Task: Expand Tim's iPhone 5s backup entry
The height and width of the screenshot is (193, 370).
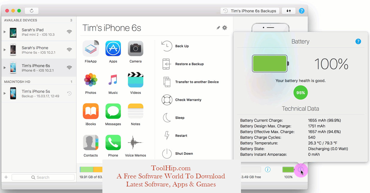Action: pyautogui.click(x=4, y=93)
